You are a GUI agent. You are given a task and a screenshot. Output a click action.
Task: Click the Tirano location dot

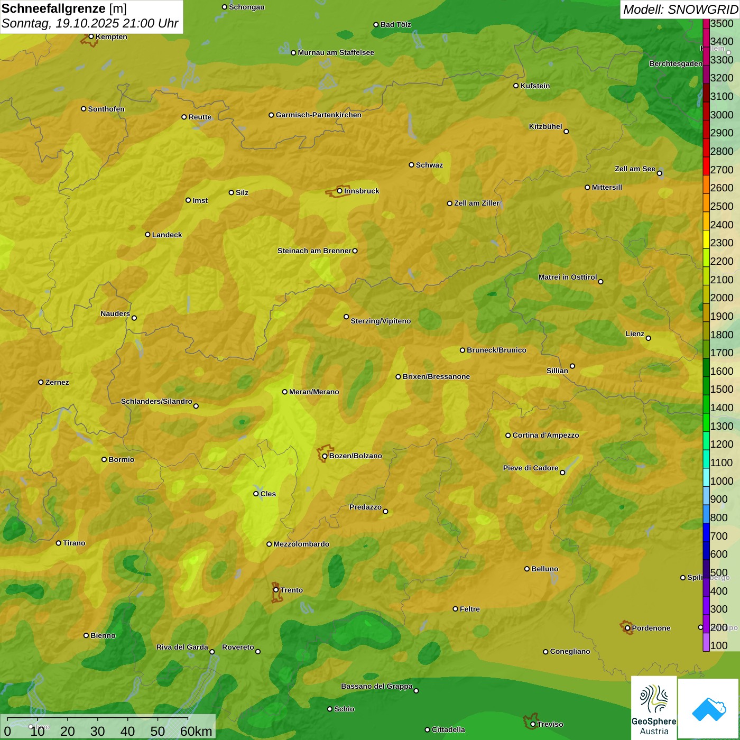(x=59, y=543)
